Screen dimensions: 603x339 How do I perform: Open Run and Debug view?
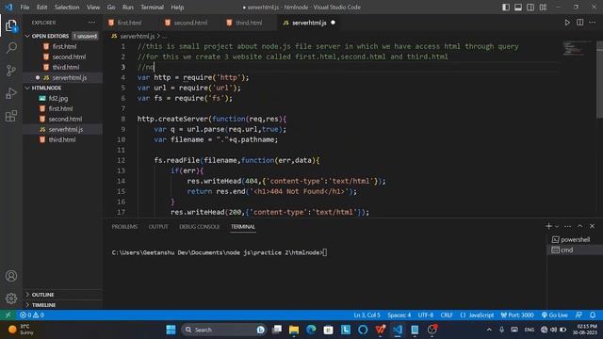[x=11, y=93]
